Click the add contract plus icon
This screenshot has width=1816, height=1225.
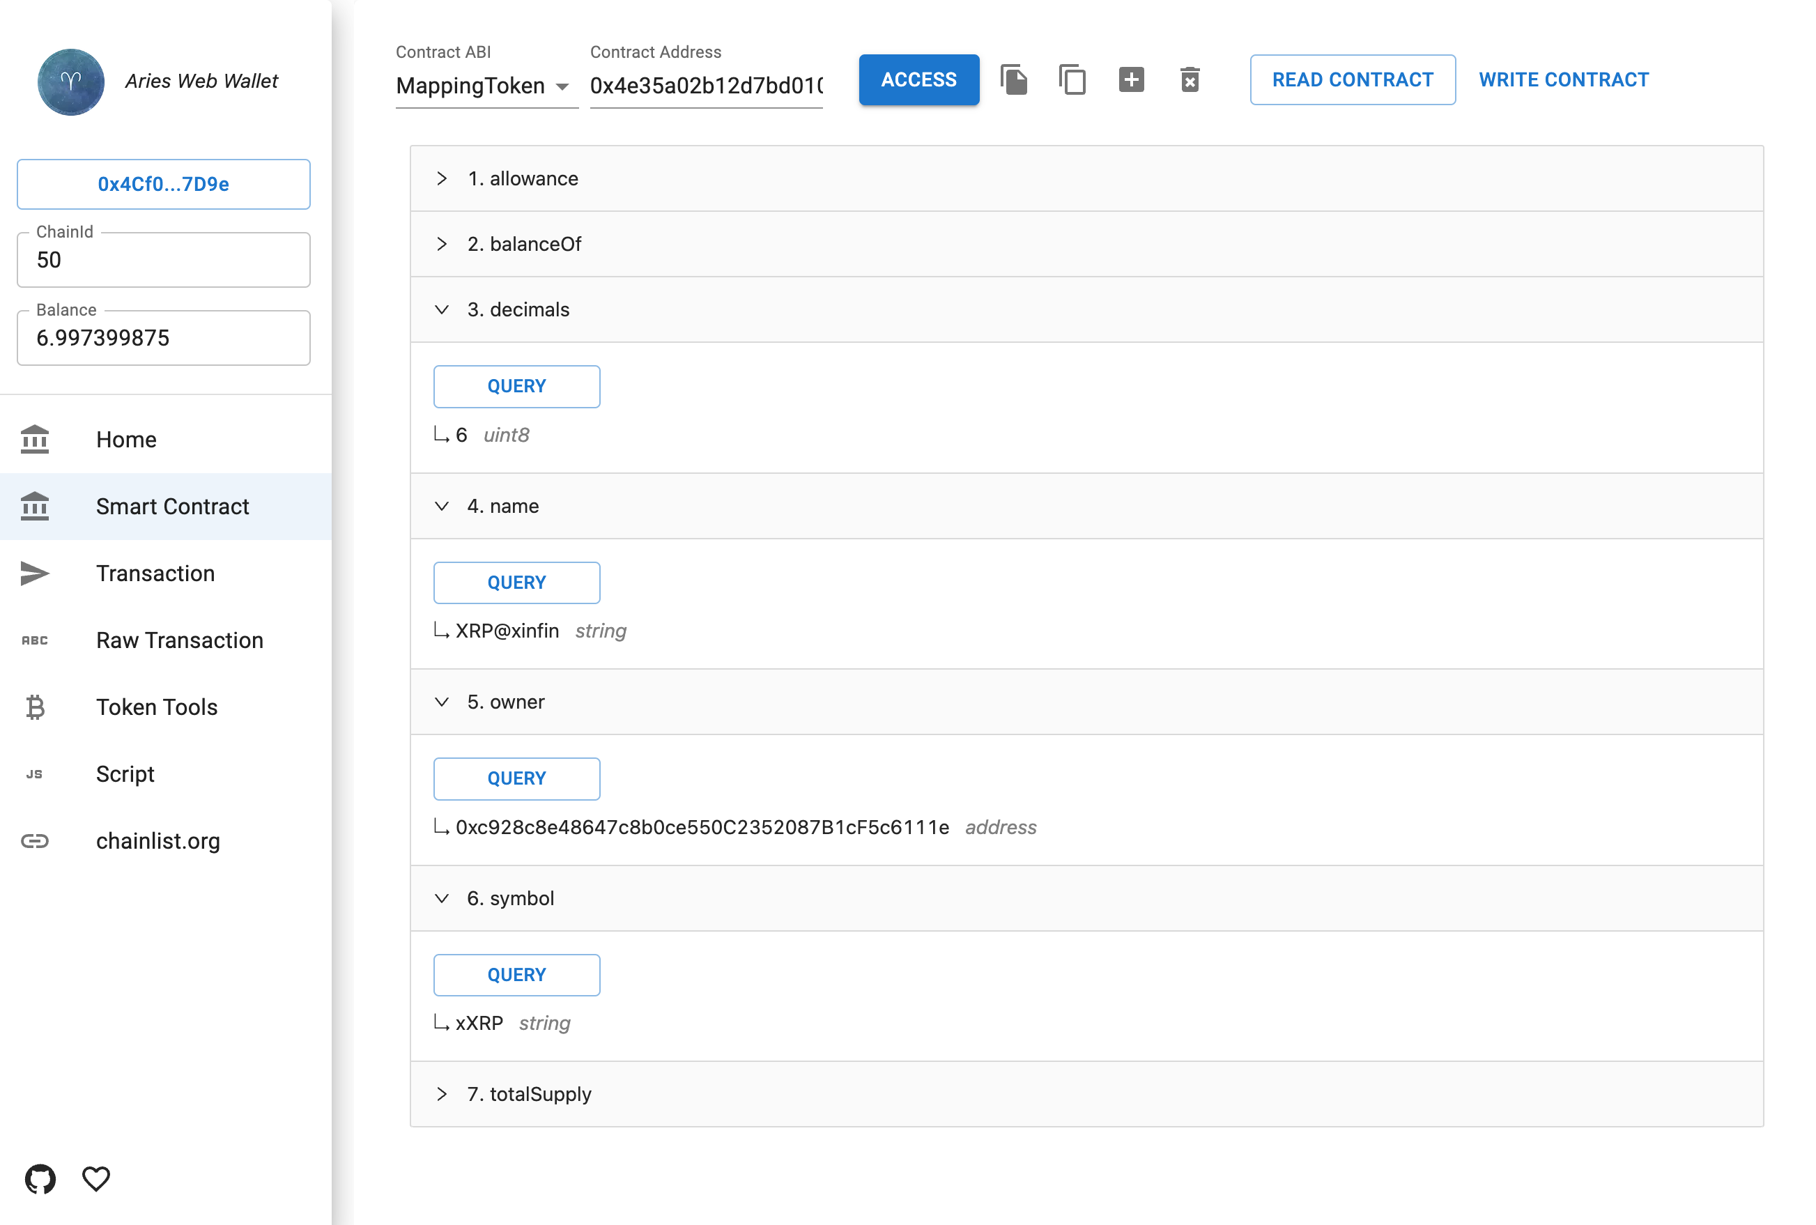click(1130, 79)
